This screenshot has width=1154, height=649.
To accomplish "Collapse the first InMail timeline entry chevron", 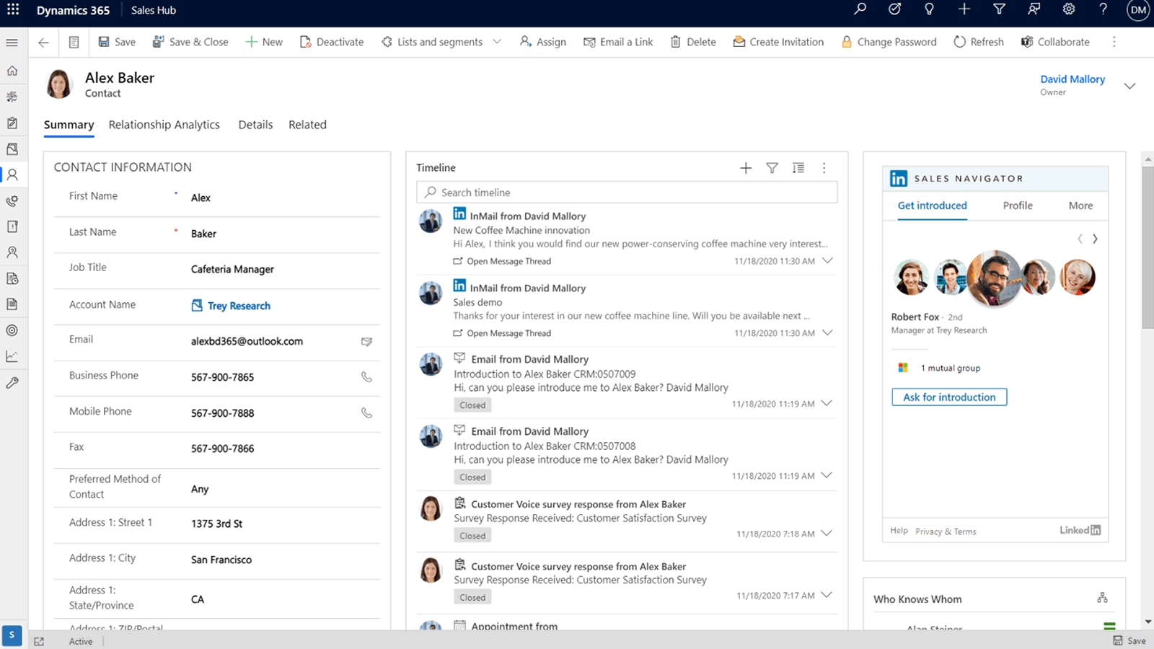I will 827,261.
